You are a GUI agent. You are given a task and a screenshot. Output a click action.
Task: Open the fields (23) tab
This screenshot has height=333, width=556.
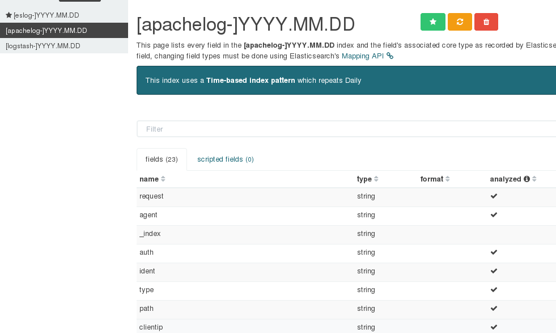tap(162, 159)
